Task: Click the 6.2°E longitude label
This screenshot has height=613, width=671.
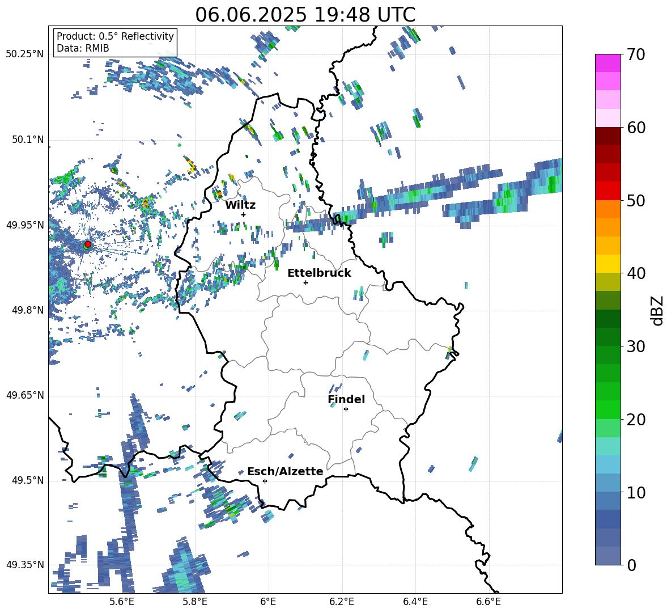Action: click(x=342, y=602)
